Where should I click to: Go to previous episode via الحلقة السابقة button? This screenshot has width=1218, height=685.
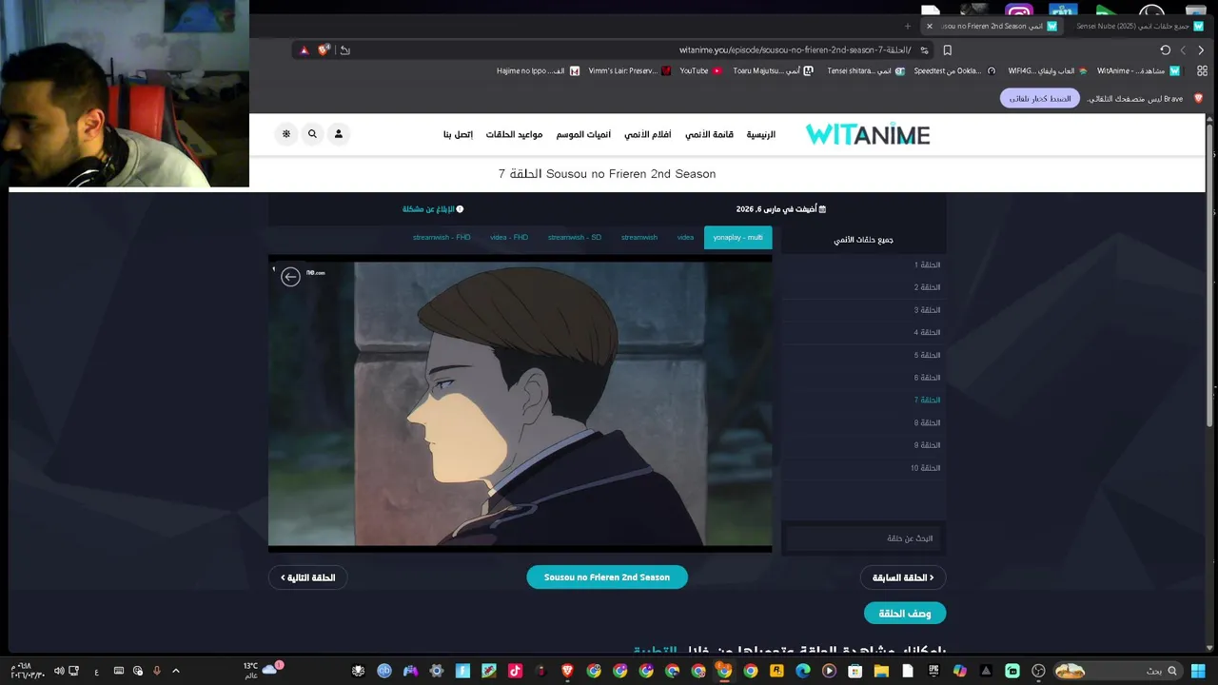pyautogui.click(x=903, y=577)
